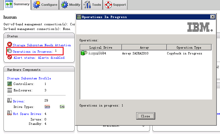The image size is (220, 135).
Task: Click the 'husun' subsystem name
Action: (10, 17)
